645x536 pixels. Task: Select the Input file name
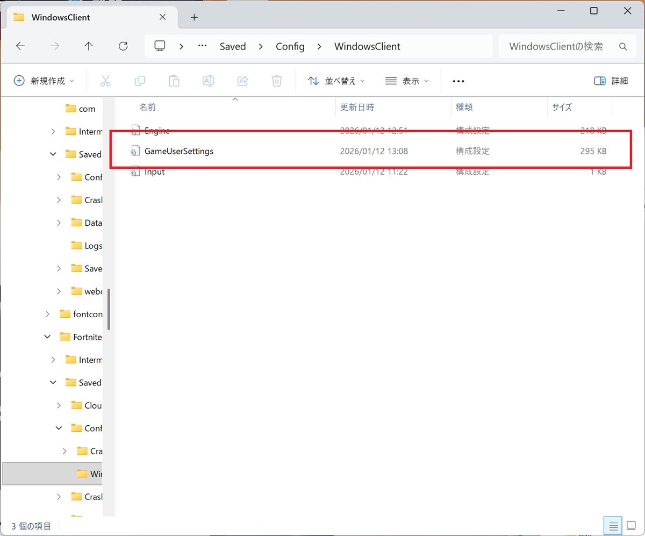tap(155, 172)
